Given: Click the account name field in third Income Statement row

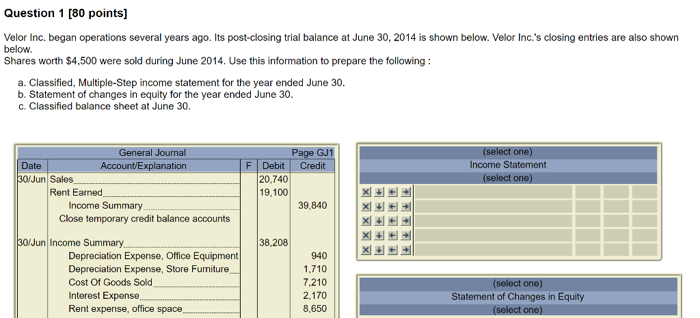Looking at the screenshot, I should click(494, 221).
